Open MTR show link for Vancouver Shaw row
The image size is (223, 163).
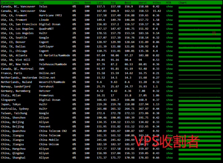point(169,11)
